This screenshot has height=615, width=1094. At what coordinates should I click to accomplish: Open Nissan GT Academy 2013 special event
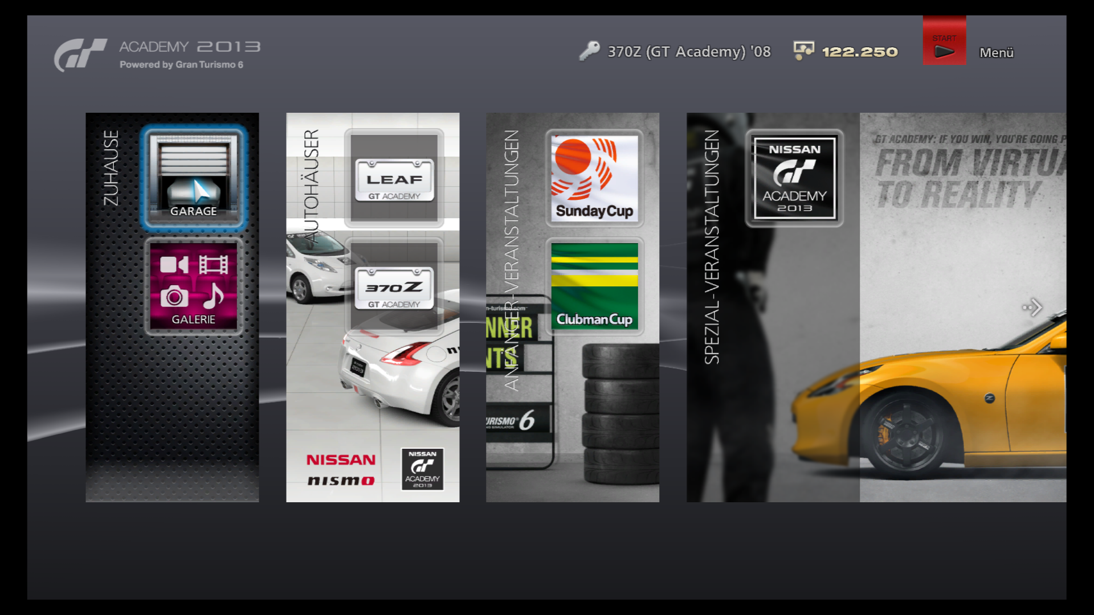pyautogui.click(x=795, y=178)
